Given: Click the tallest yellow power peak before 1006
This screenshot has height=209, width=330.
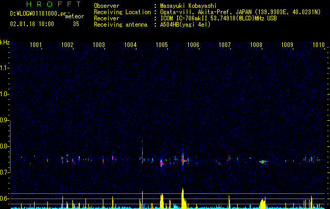Looking at the screenshot, I should [x=183, y=199].
